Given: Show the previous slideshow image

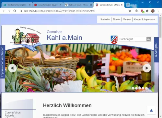Looking at the screenshot, I should click(12, 68).
